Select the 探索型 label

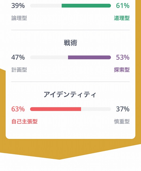(122, 70)
